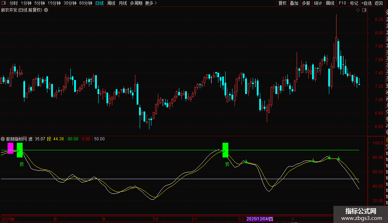Image resolution: width=388 pixels, height=223 pixels.
Task: Click the diamond icon above price axis
Action: coord(358,10)
